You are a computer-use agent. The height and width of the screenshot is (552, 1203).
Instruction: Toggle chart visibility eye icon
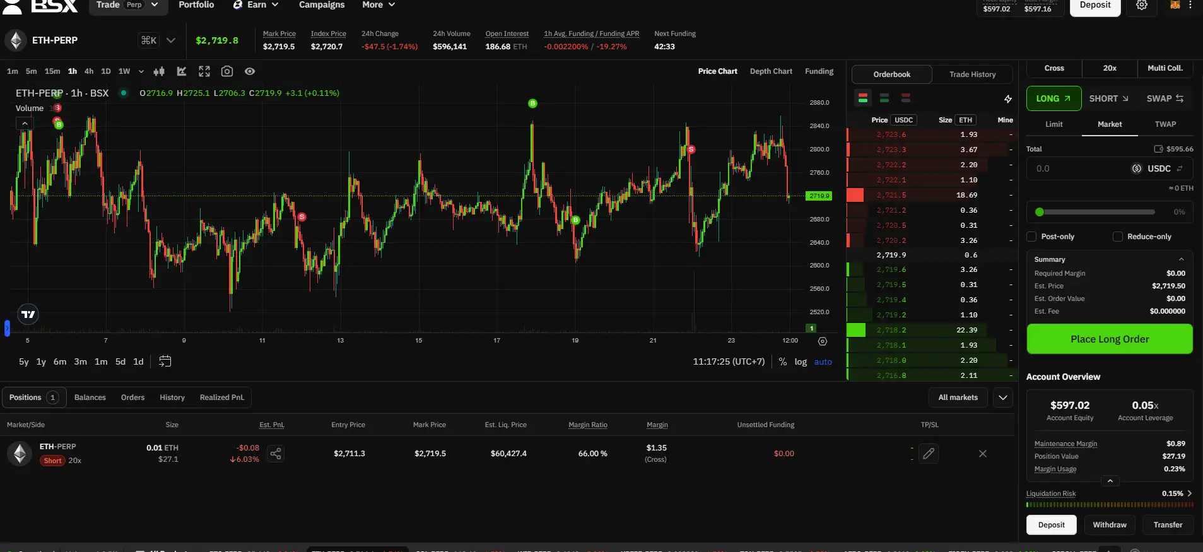(x=250, y=71)
